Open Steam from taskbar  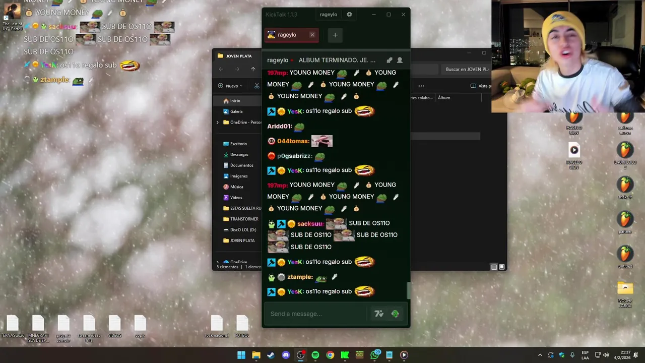coord(271,355)
